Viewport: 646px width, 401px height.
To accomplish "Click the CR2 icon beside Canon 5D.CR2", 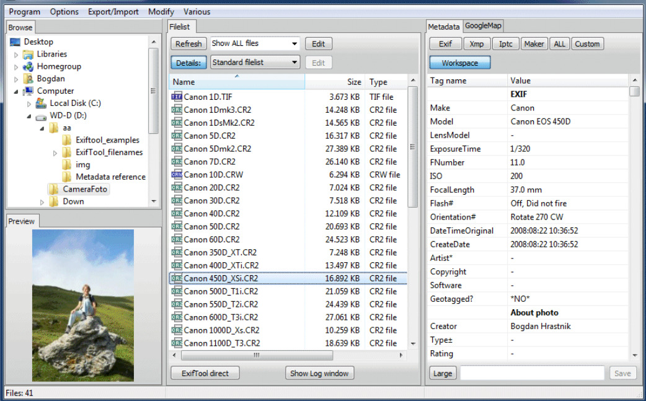I will 177,136.
